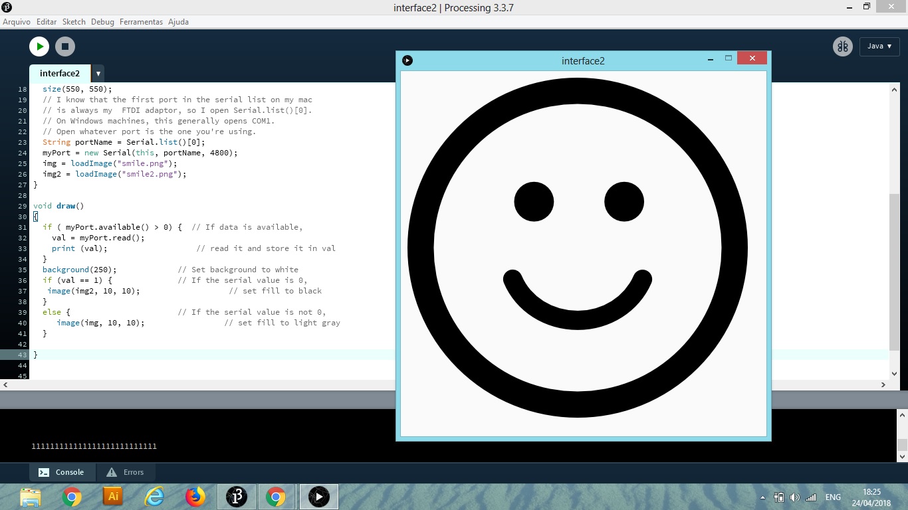Click the editor vertical scrollbar thumb
Screen dimensions: 908x510
894,272
